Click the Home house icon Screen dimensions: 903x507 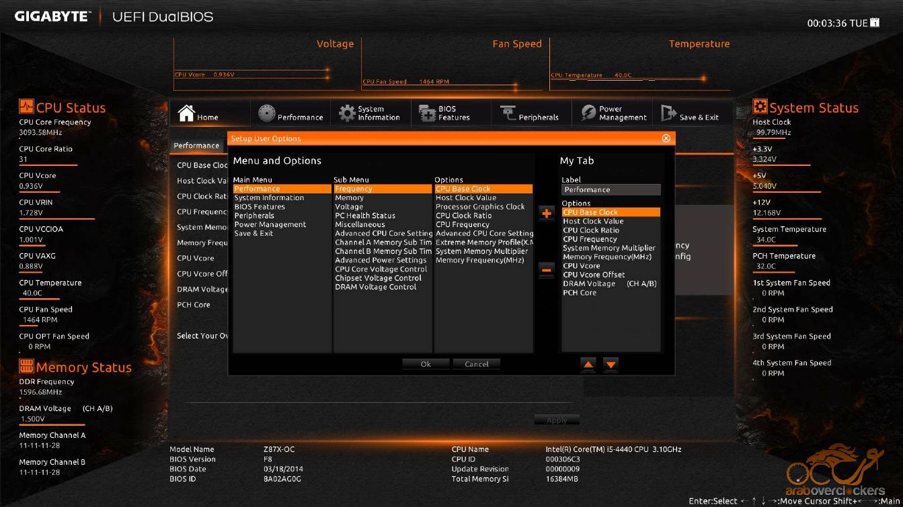click(x=186, y=113)
